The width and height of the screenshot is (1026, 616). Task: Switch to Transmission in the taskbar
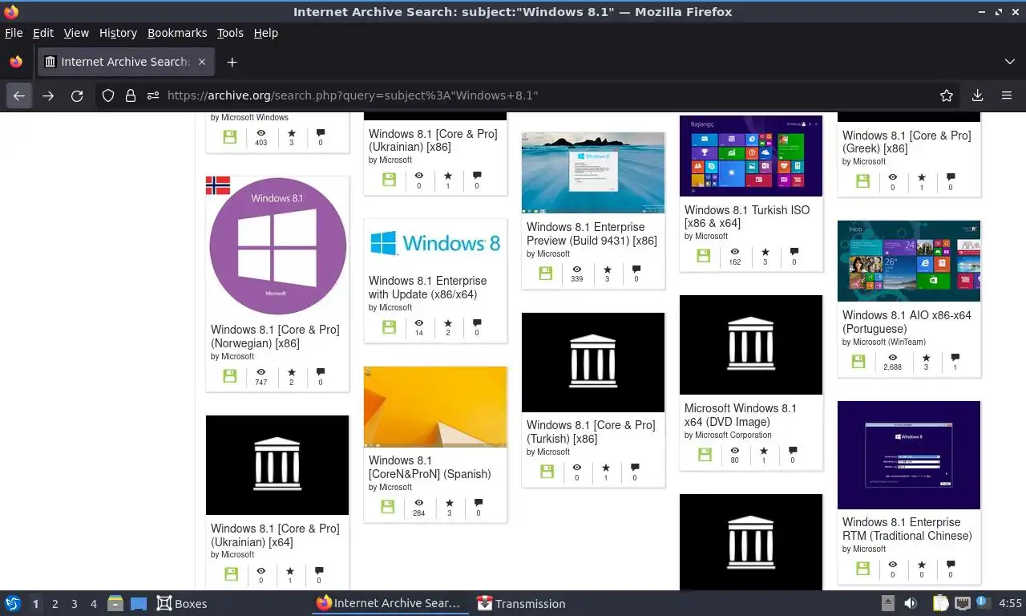click(x=522, y=604)
